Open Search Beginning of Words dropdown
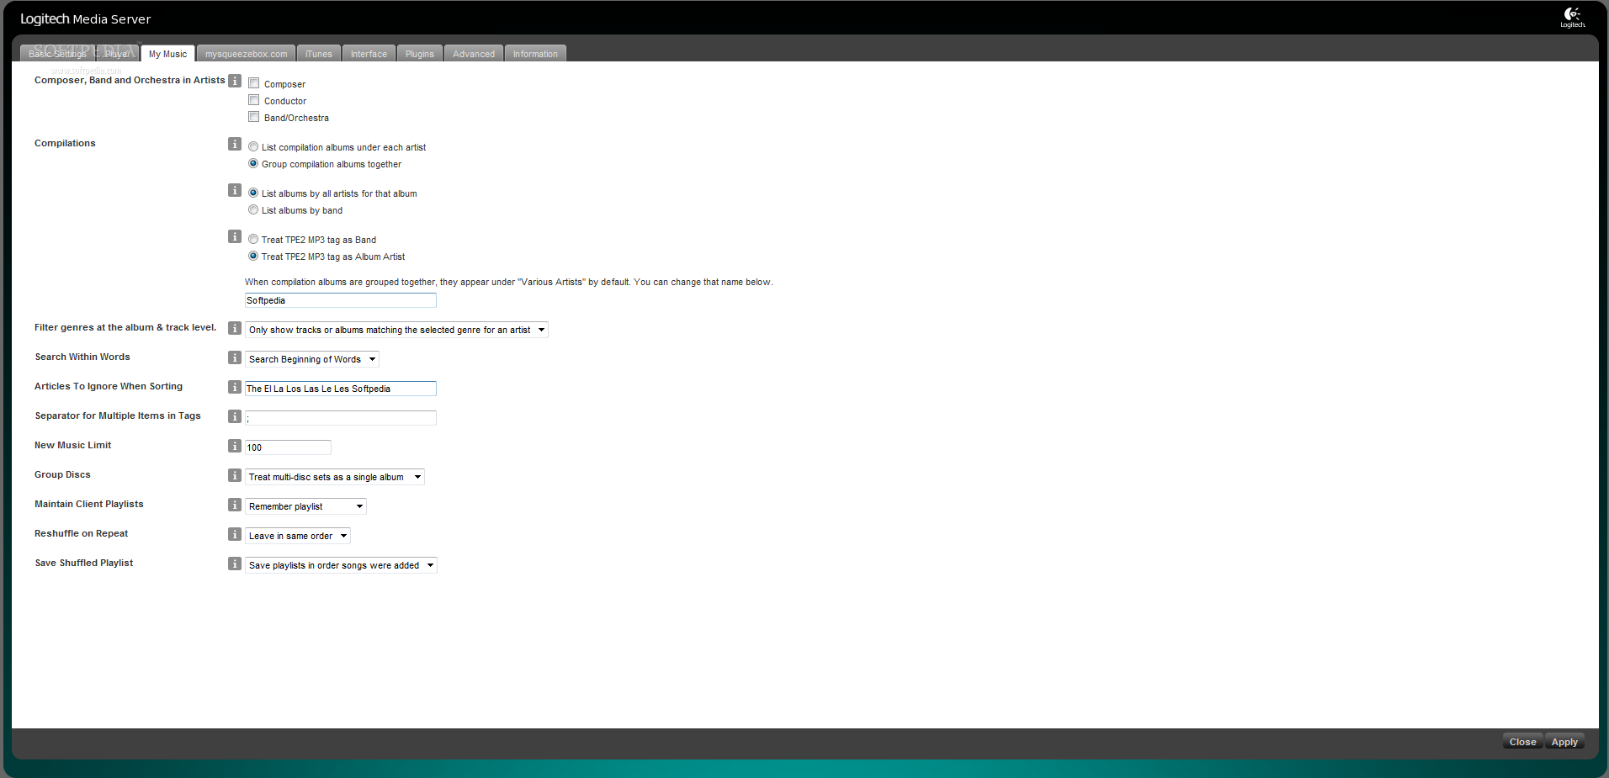 [312, 359]
